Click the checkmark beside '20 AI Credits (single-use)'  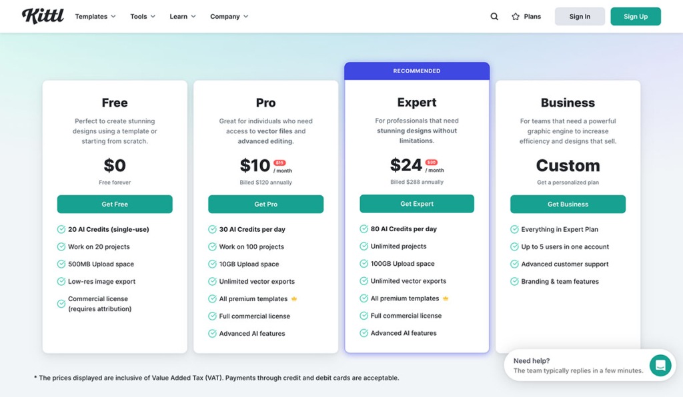click(62, 228)
